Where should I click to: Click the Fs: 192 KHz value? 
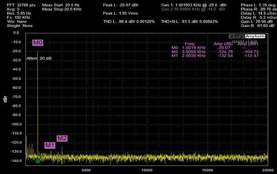click(18, 17)
